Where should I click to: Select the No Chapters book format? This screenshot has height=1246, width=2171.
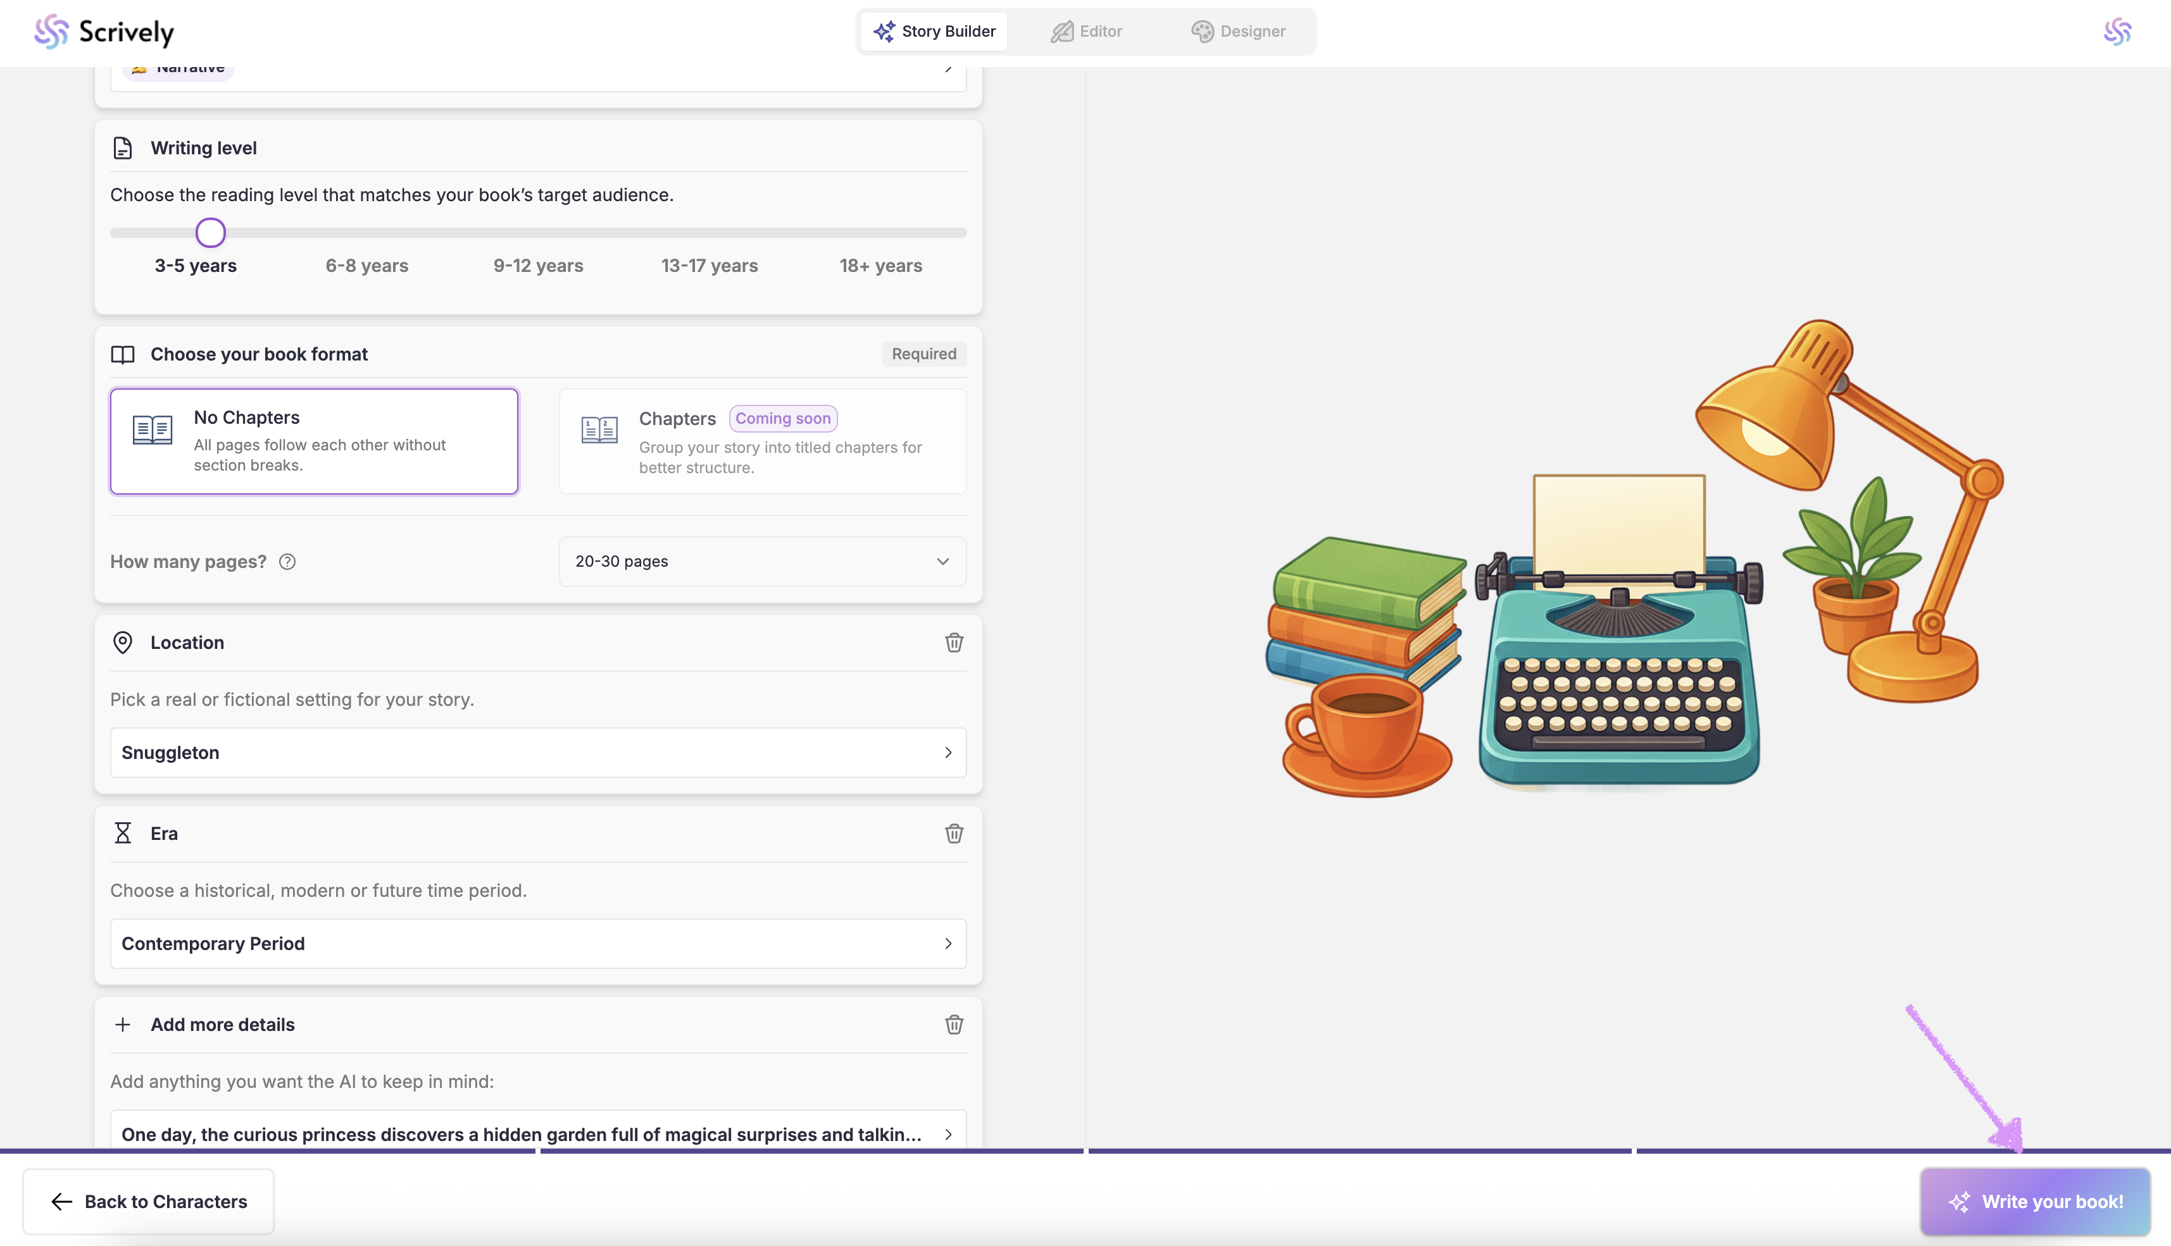pyautogui.click(x=315, y=441)
